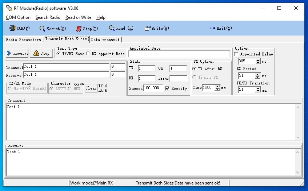Click the Transmit length field showing 6
The image size is (308, 191).
[118, 67]
